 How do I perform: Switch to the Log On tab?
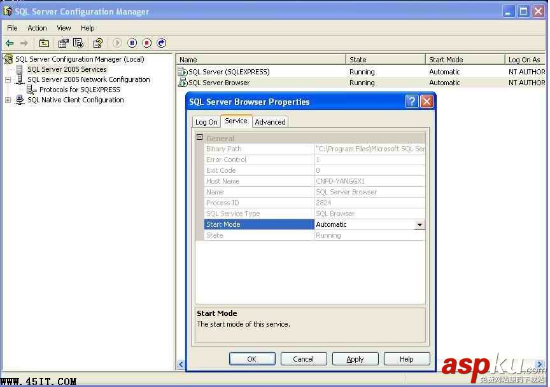tap(206, 122)
